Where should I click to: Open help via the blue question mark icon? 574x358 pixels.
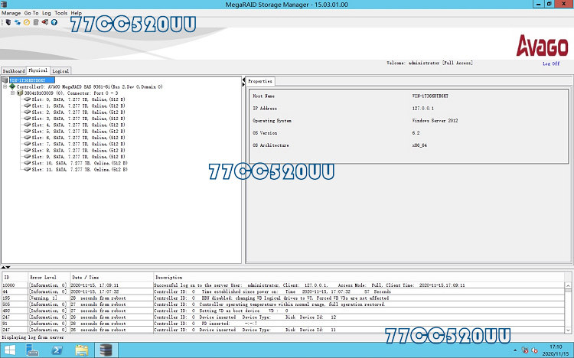tap(54, 22)
